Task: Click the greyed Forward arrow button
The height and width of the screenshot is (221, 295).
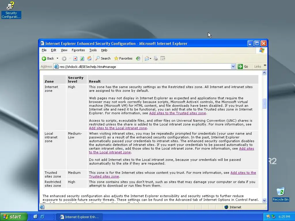Action: coord(64,59)
